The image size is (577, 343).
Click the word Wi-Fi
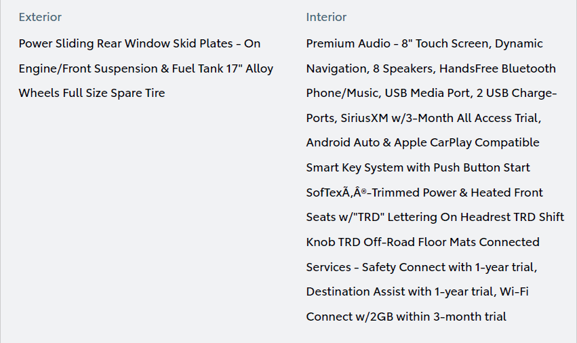coord(514,291)
